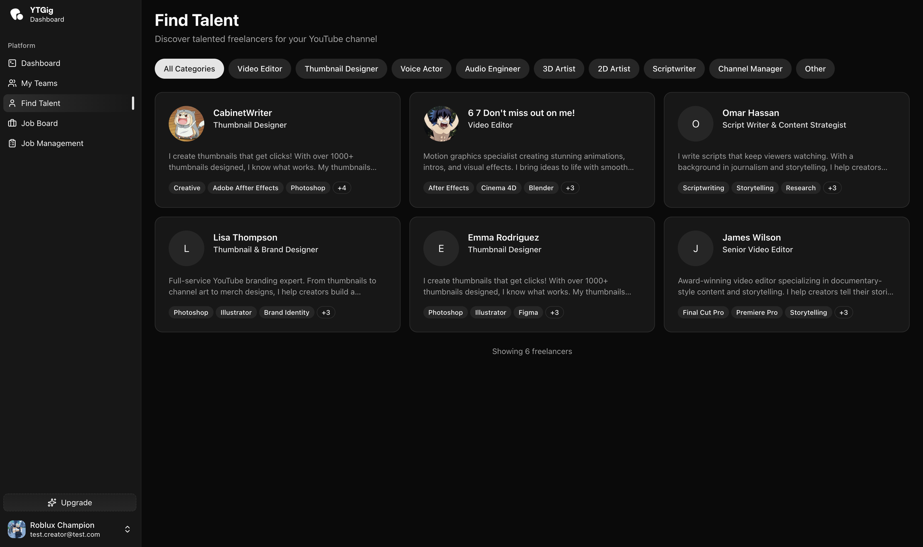Click the Dashboard sidebar icon
Screen dimensions: 923x547
coord(12,63)
